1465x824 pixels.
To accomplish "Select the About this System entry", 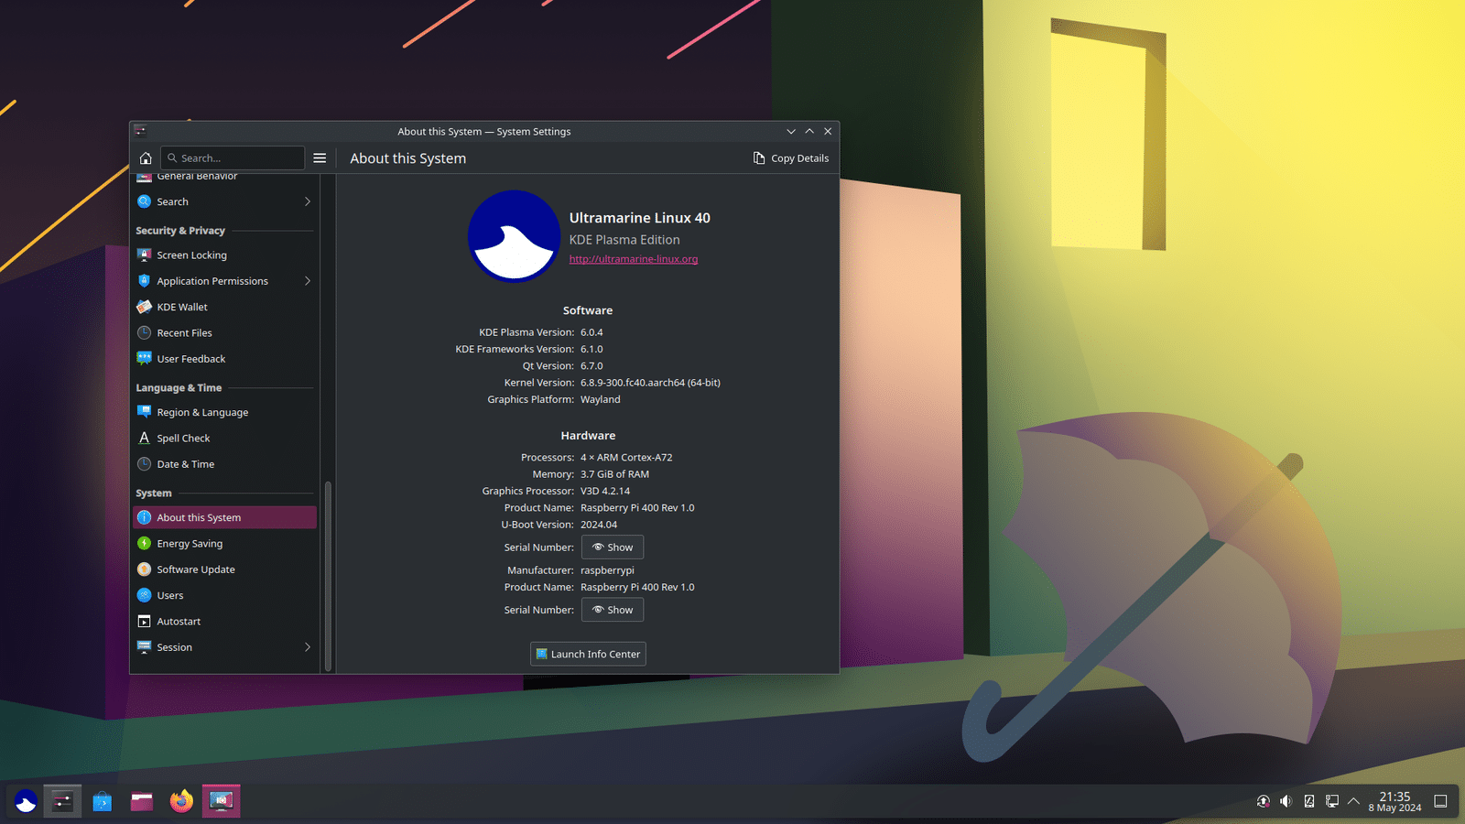I will pos(198,516).
